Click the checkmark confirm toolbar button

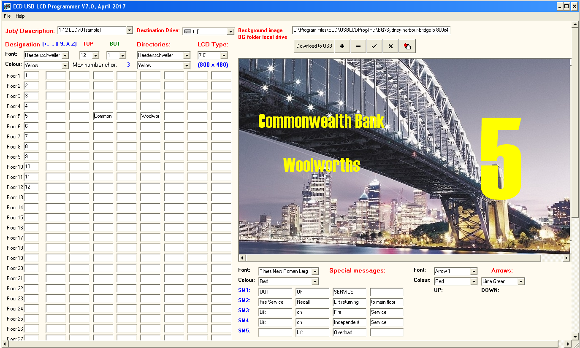tap(374, 46)
